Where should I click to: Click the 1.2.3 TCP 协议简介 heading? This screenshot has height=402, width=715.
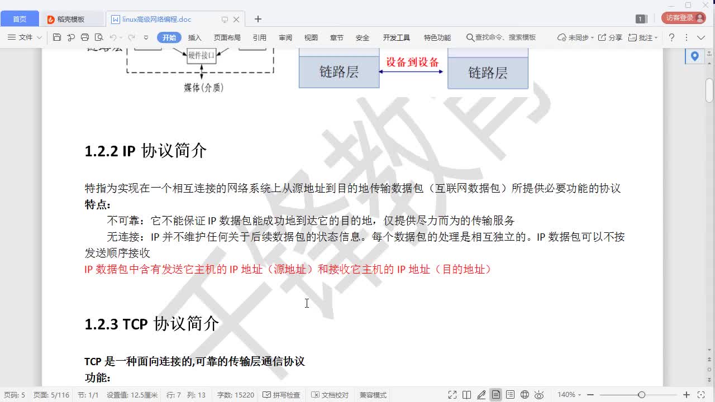pos(151,324)
